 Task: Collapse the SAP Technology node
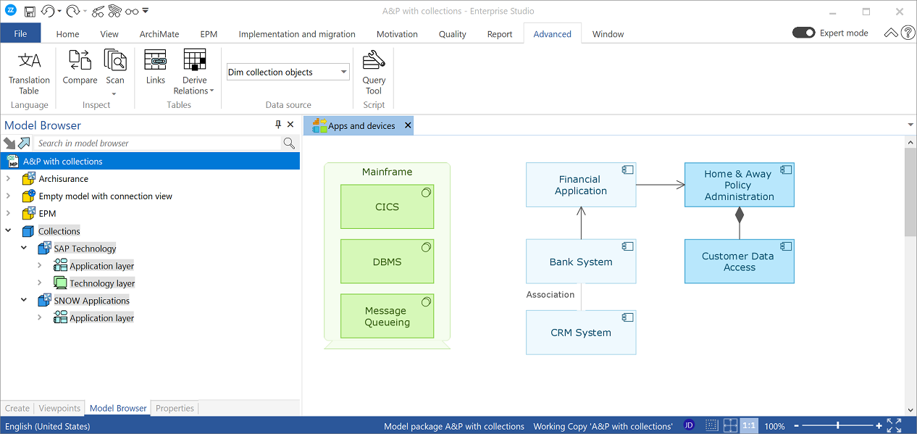click(24, 249)
